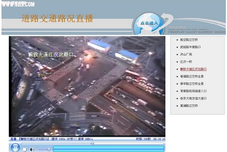
Task: Click the 点击进入 globe button
Action: click(x=149, y=23)
